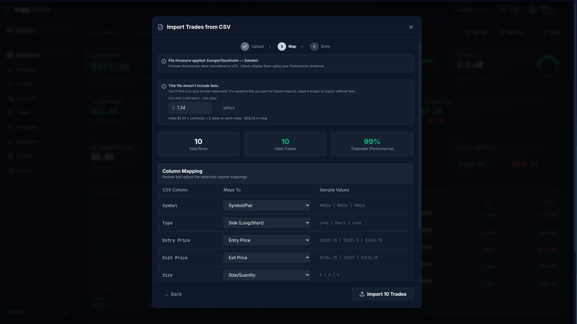Click the 'Exit Price' CSV column cell
577x324 pixels.
point(175,258)
